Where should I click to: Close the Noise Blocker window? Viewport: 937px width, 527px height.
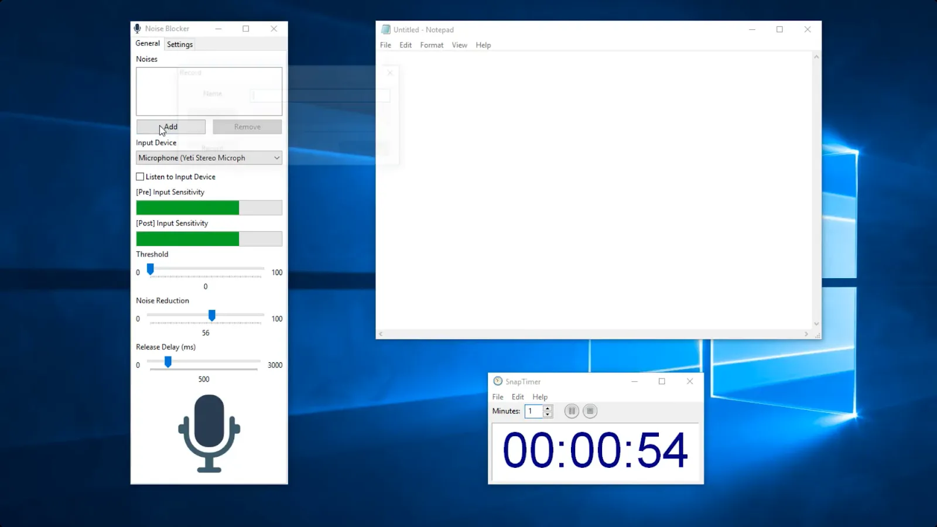(273, 29)
